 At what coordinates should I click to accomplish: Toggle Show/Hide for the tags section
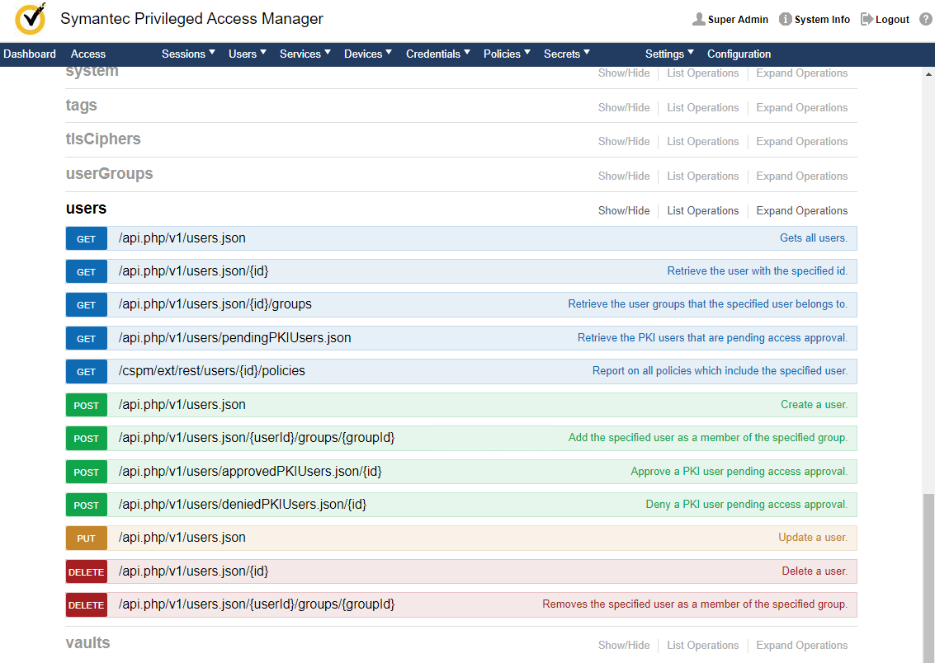(624, 107)
